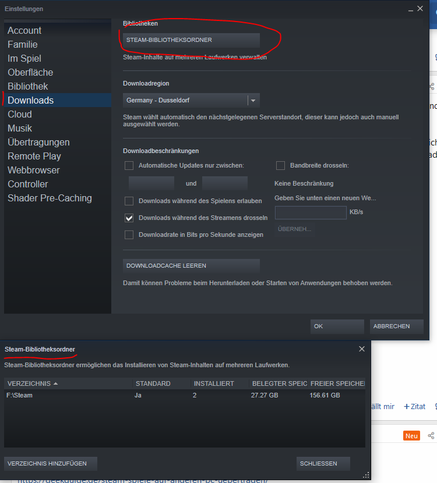This screenshot has width=437, height=483.
Task: Open Übertragungen settings
Action: click(x=57, y=142)
